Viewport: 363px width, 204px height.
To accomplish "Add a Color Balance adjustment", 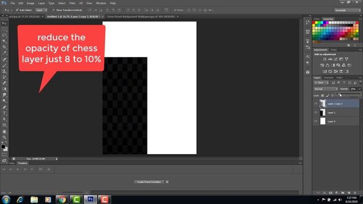I will coord(327,66).
